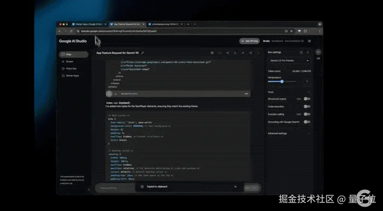Click the Temperature slider handle
This screenshot has height=211, width=383.
[282, 81]
